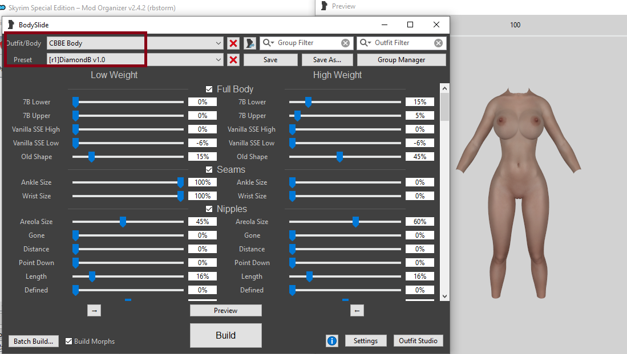This screenshot has width=627, height=354.
Task: Click the body model in the Preview window
Action: pyautogui.click(x=519, y=193)
